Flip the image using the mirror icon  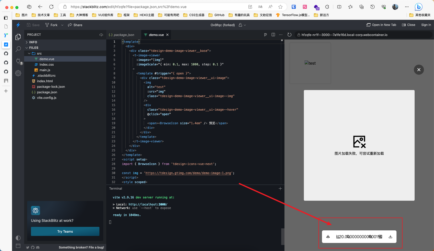pos(328,237)
